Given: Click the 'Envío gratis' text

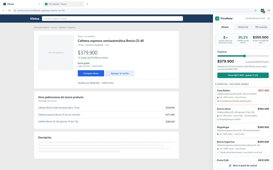Looking at the screenshot, I should [84, 63].
